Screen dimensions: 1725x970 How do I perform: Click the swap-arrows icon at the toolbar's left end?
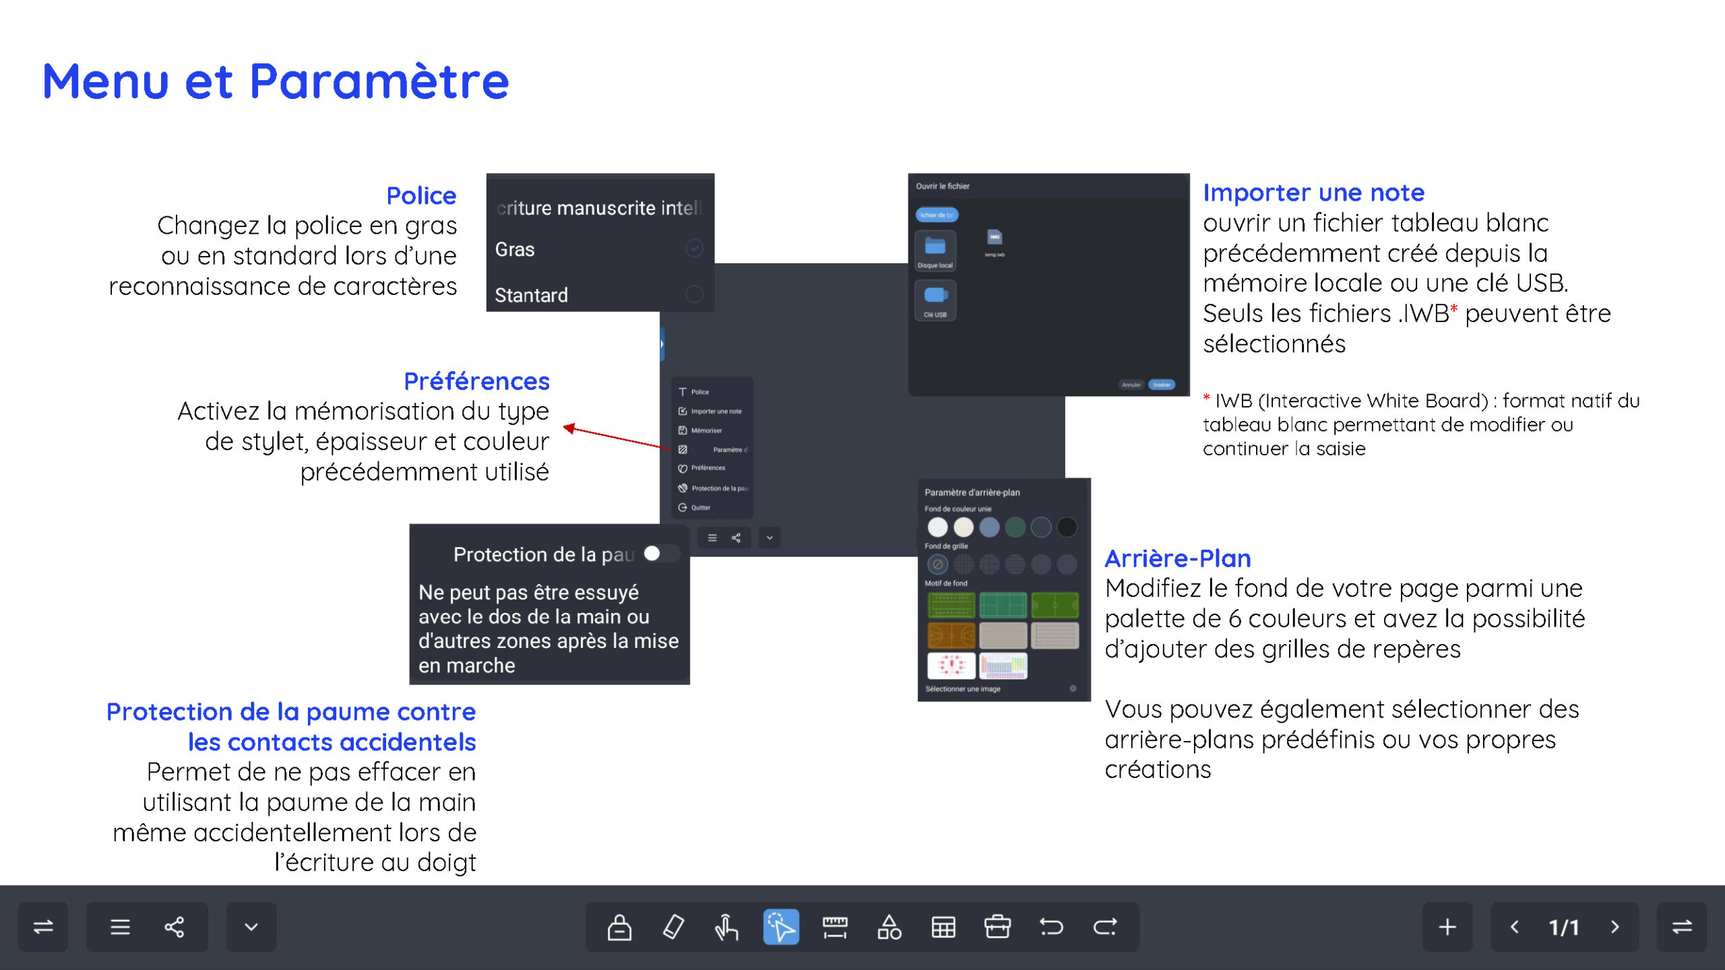43,927
